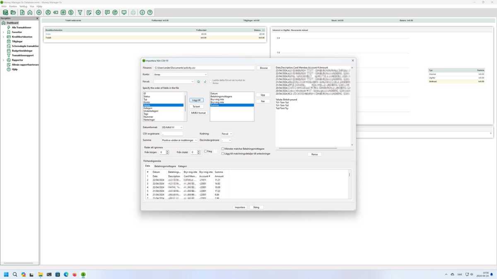Click the transaction filter funnel icon

click(x=80, y=13)
